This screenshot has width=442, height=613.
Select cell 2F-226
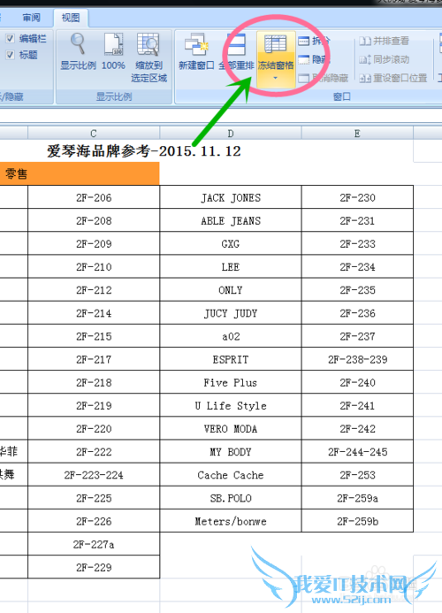coord(94,520)
